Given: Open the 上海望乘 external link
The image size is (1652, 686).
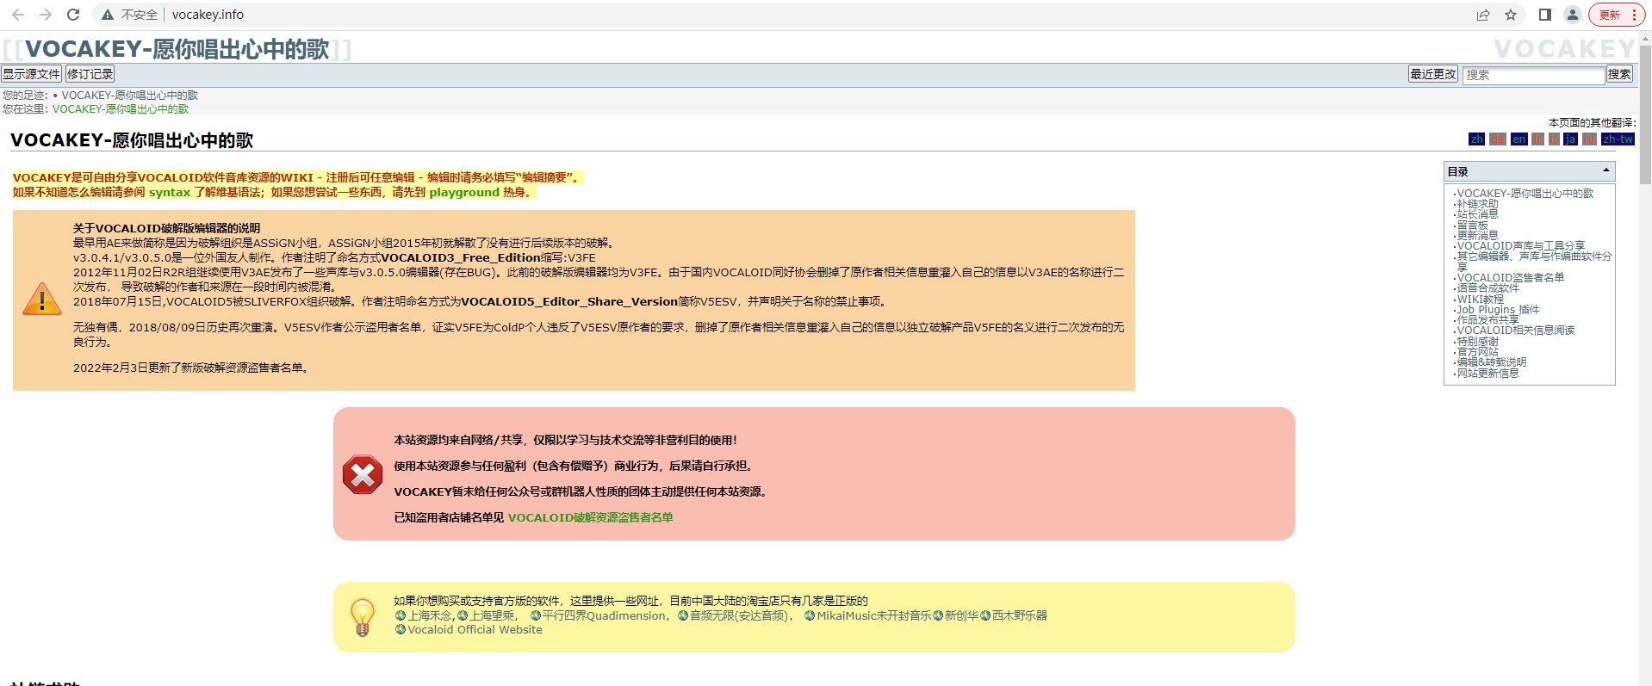Looking at the screenshot, I should 486,615.
